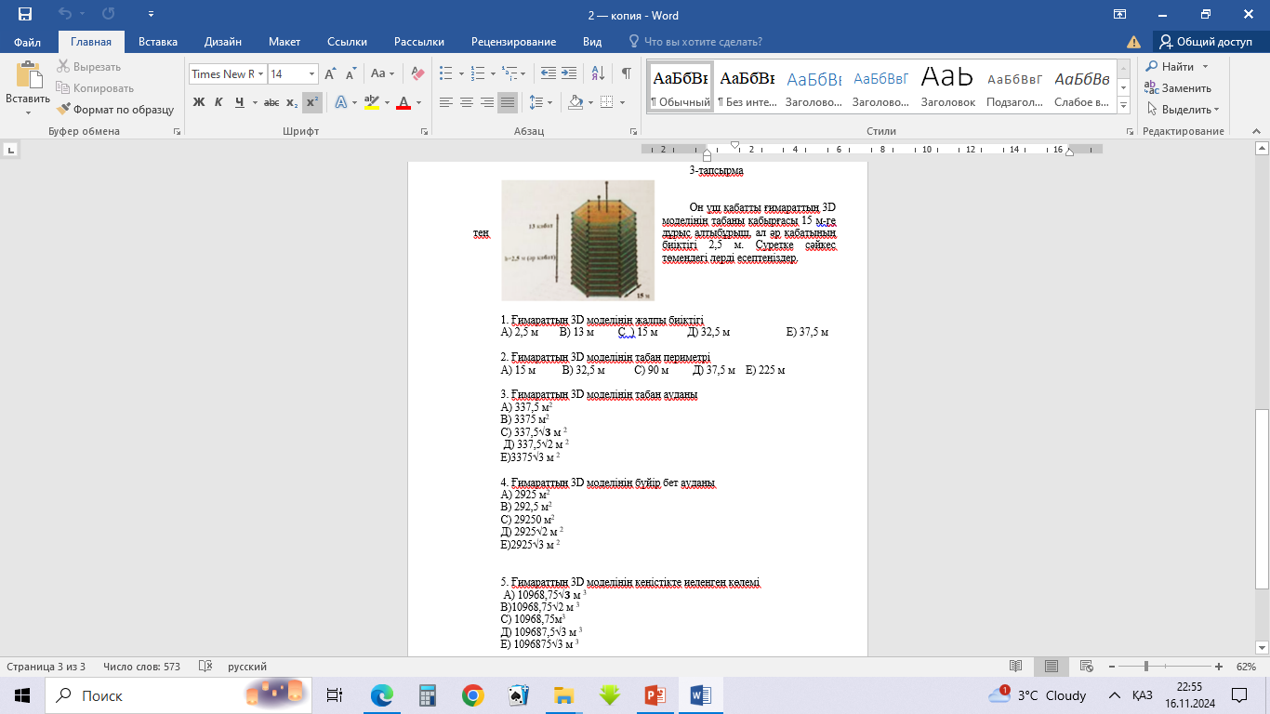Click the Format Painter brush icon

click(63, 110)
